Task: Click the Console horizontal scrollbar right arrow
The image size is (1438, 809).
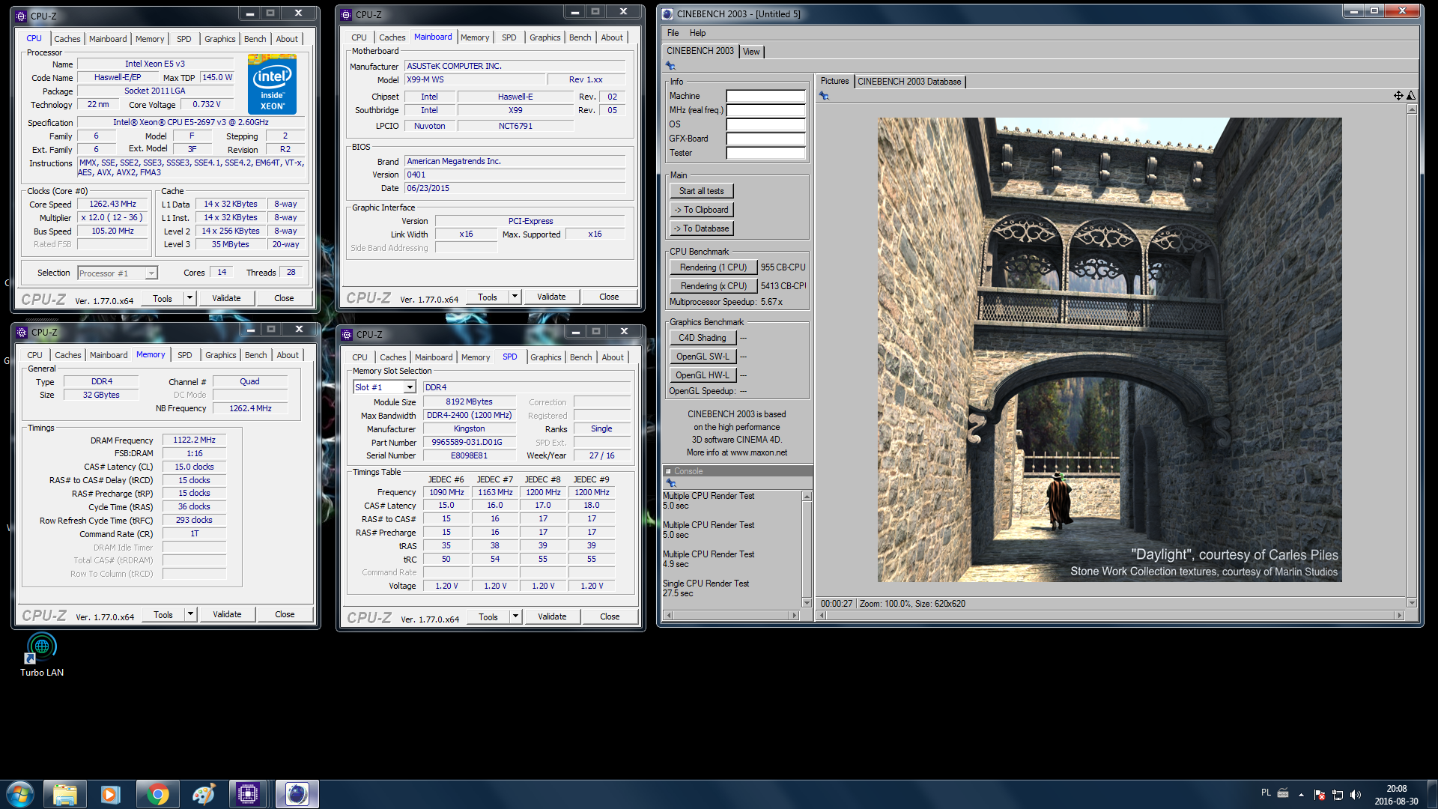Action: pos(795,615)
